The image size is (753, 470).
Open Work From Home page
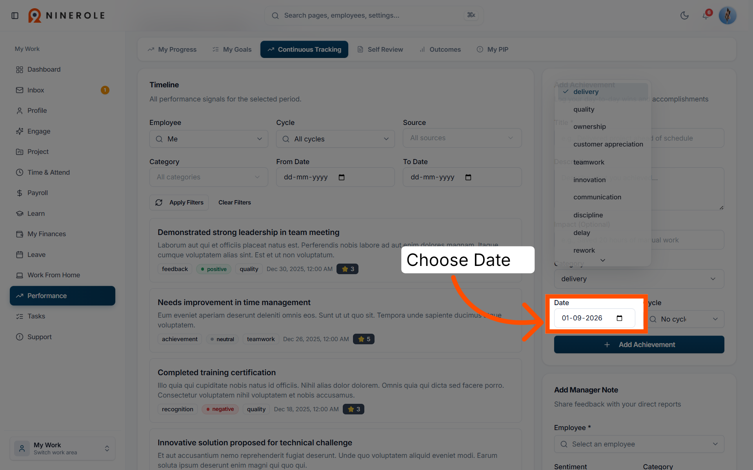pyautogui.click(x=63, y=275)
